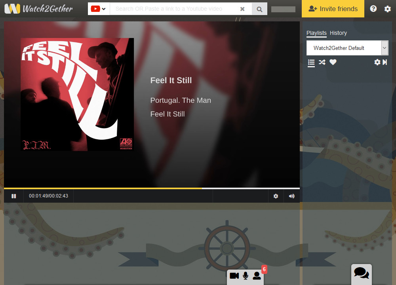Expand the YouTube source selector dropdown
Viewport: 396px width, 285px height.
[99, 9]
